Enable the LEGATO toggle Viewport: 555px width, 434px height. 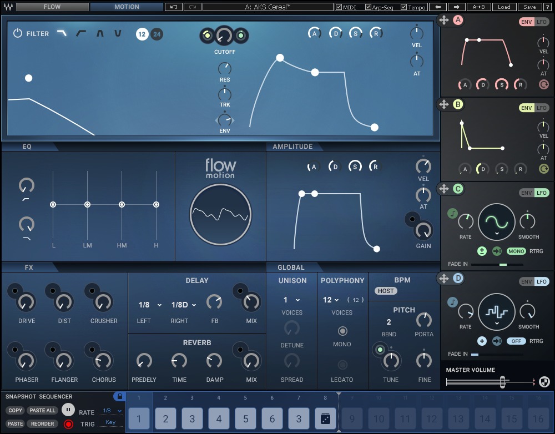[x=342, y=365]
